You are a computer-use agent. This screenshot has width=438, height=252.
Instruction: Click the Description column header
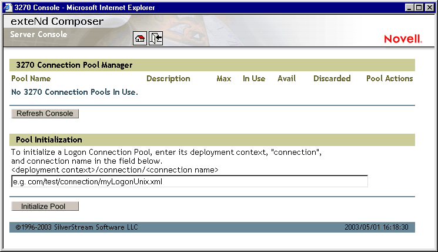pyautogui.click(x=168, y=78)
